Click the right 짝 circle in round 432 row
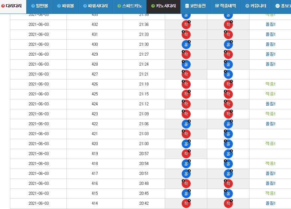 [x=228, y=25]
